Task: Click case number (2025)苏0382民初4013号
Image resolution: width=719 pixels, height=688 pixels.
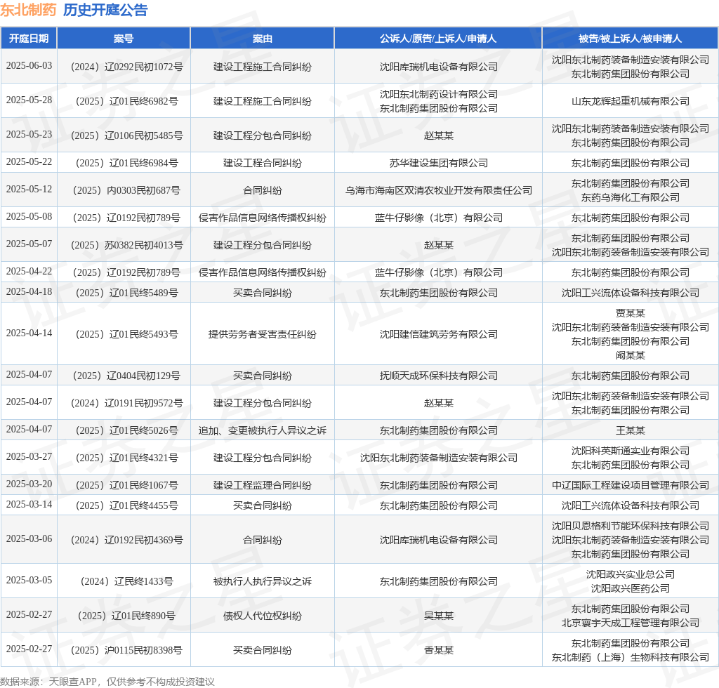Action: [126, 245]
